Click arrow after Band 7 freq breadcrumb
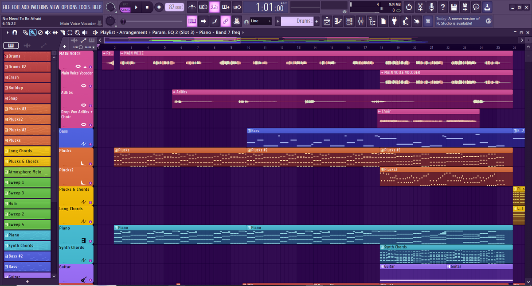 point(243,32)
